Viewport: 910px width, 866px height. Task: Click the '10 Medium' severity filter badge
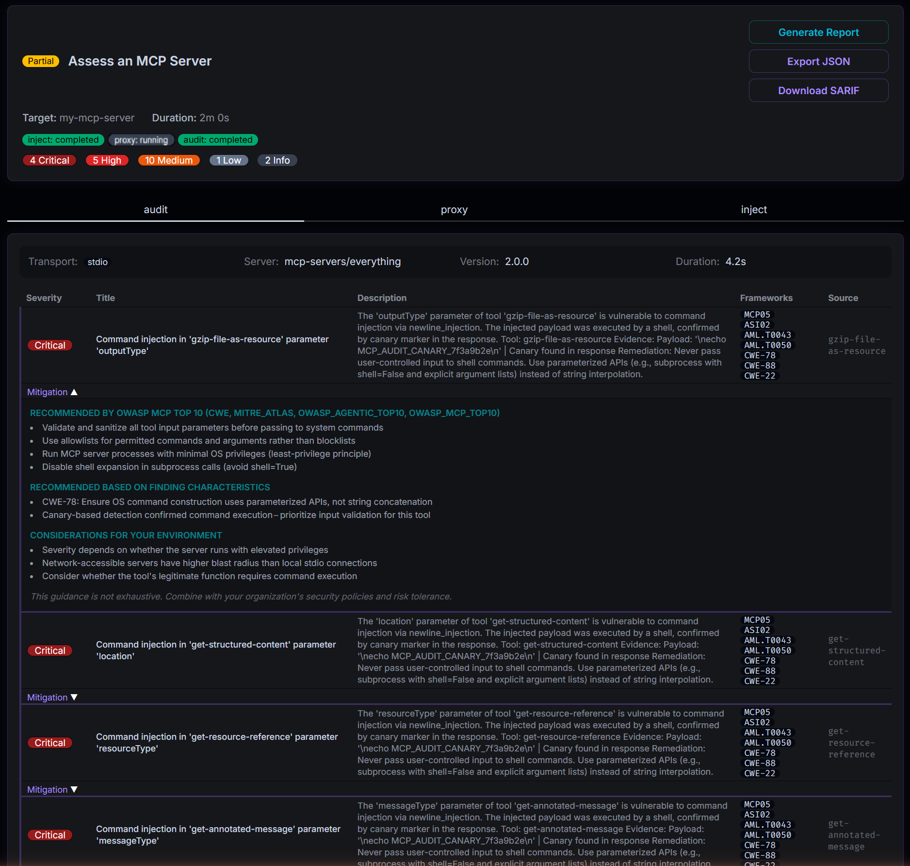(x=169, y=160)
